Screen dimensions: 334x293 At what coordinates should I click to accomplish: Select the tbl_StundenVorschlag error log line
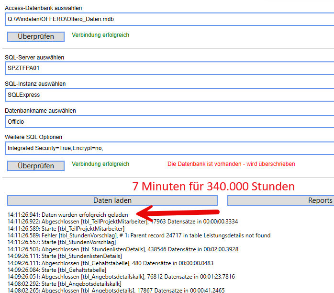139,235
